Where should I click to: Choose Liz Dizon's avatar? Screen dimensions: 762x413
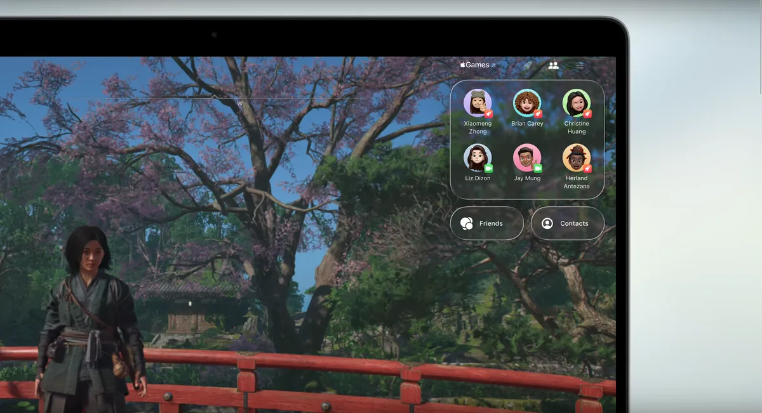click(477, 157)
